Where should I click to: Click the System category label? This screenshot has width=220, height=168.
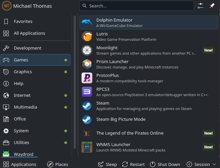coord(21,131)
